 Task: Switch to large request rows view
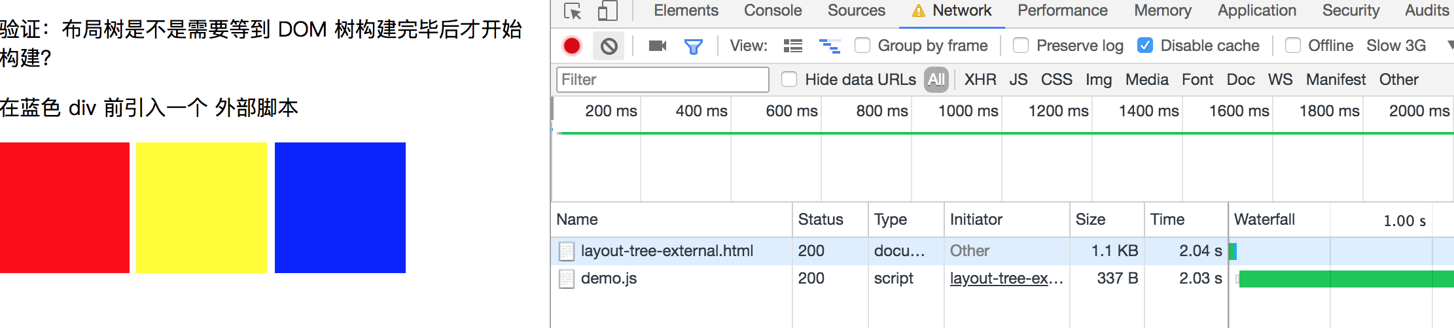point(793,46)
